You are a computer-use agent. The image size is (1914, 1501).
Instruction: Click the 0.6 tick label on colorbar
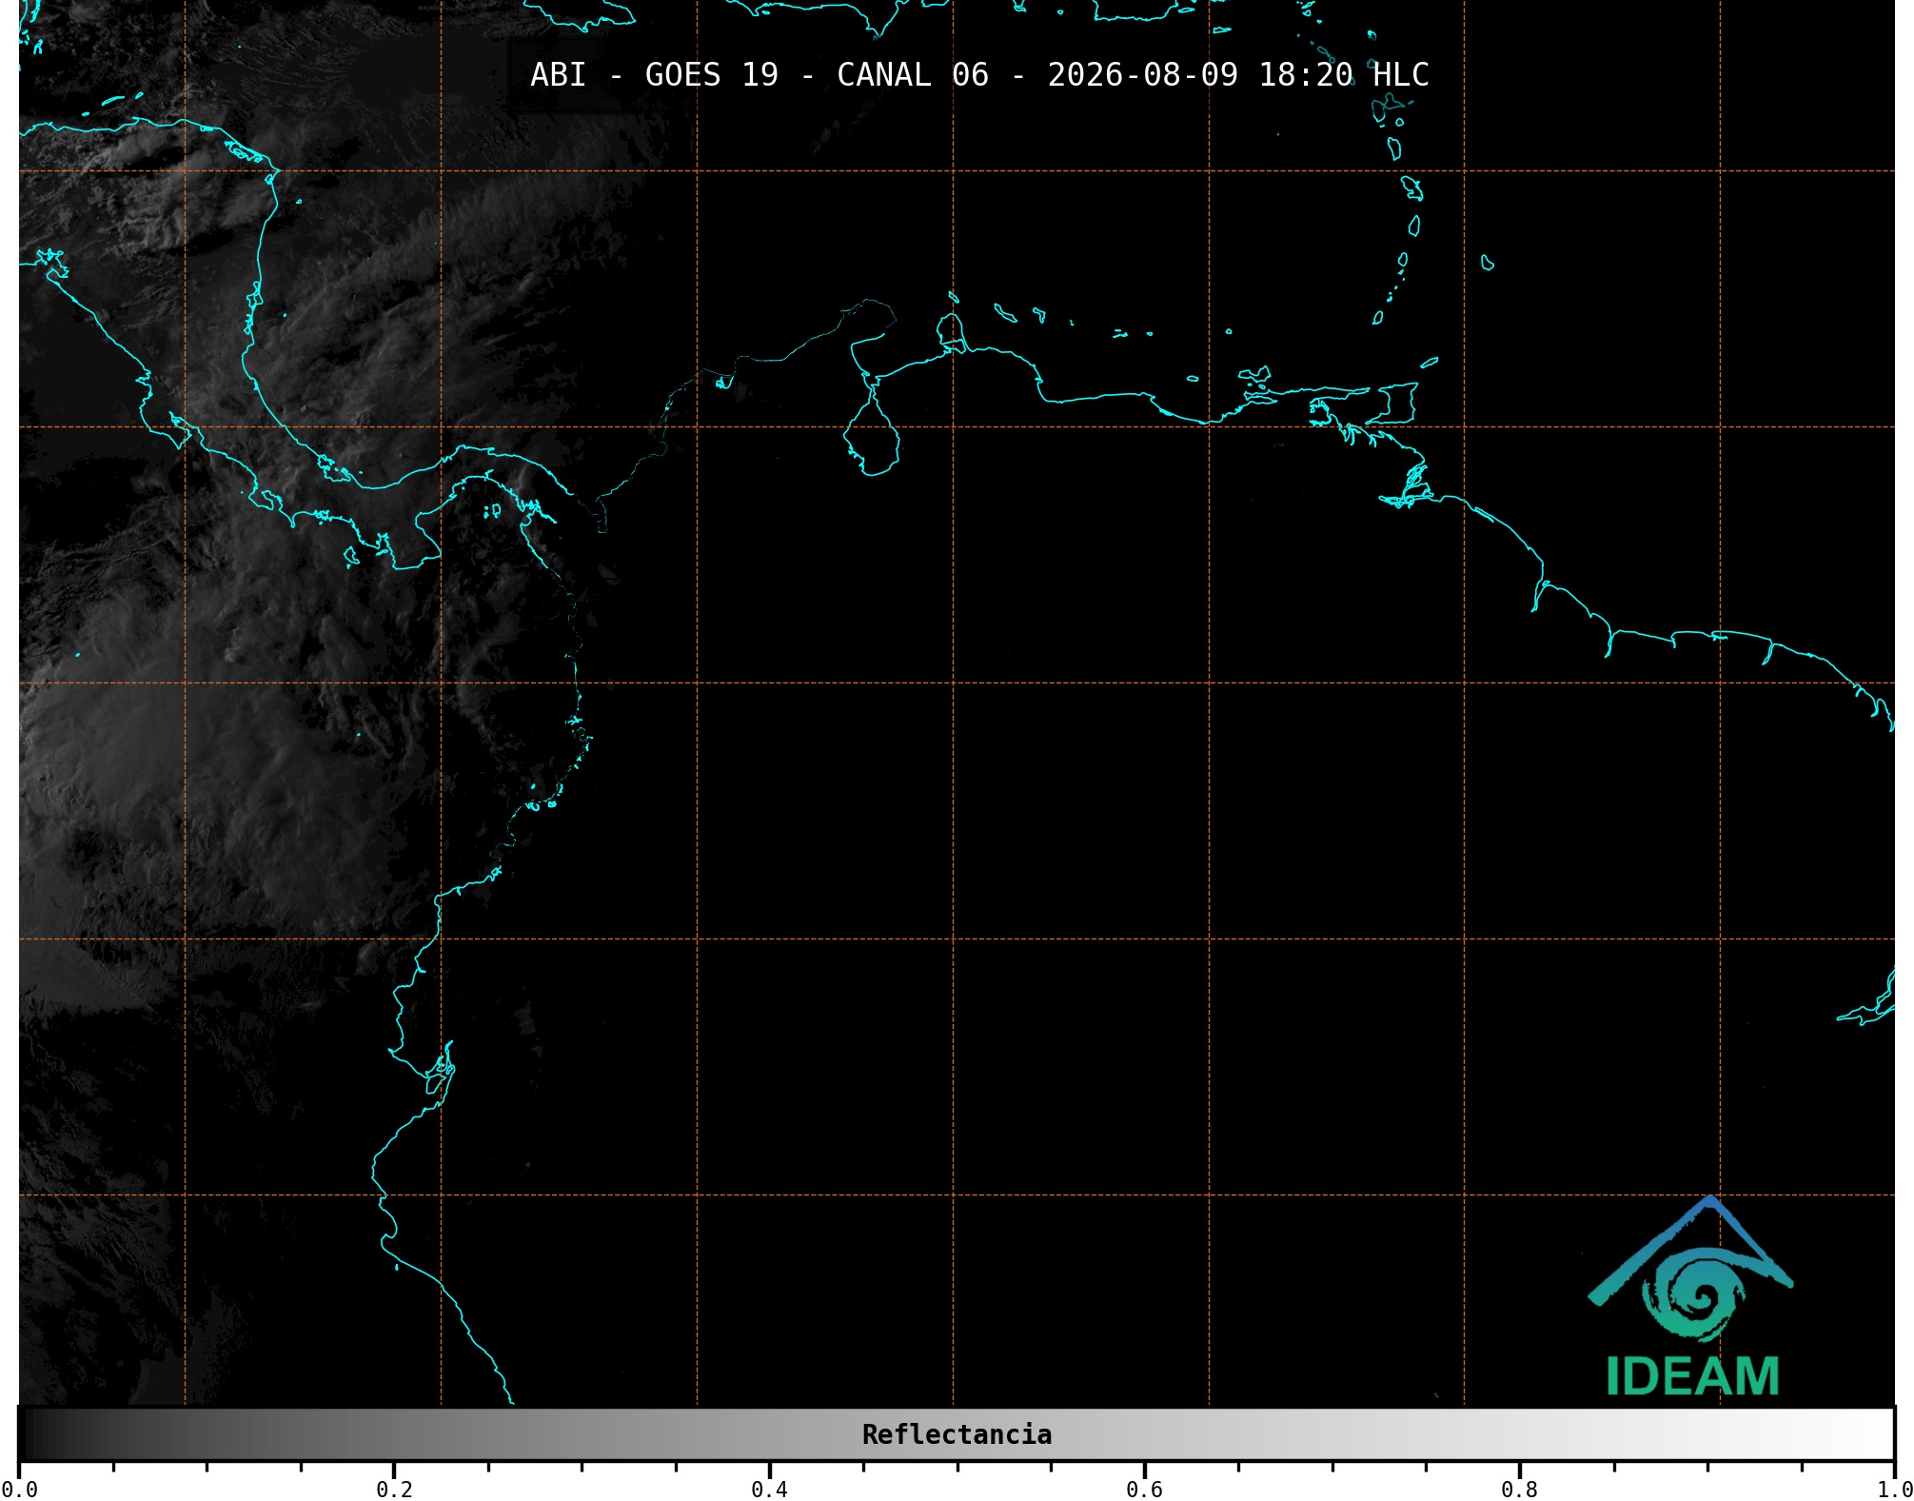point(1144,1490)
